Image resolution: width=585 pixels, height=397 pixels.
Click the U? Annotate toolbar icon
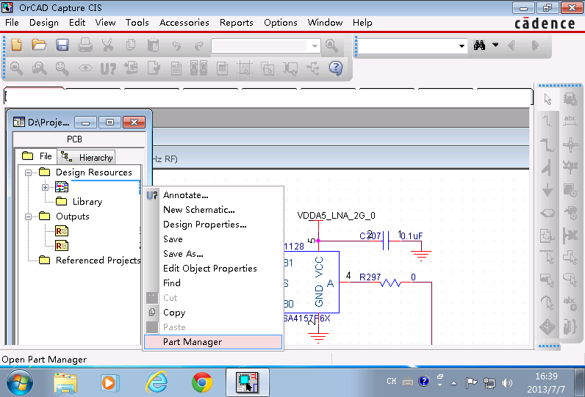click(x=108, y=68)
